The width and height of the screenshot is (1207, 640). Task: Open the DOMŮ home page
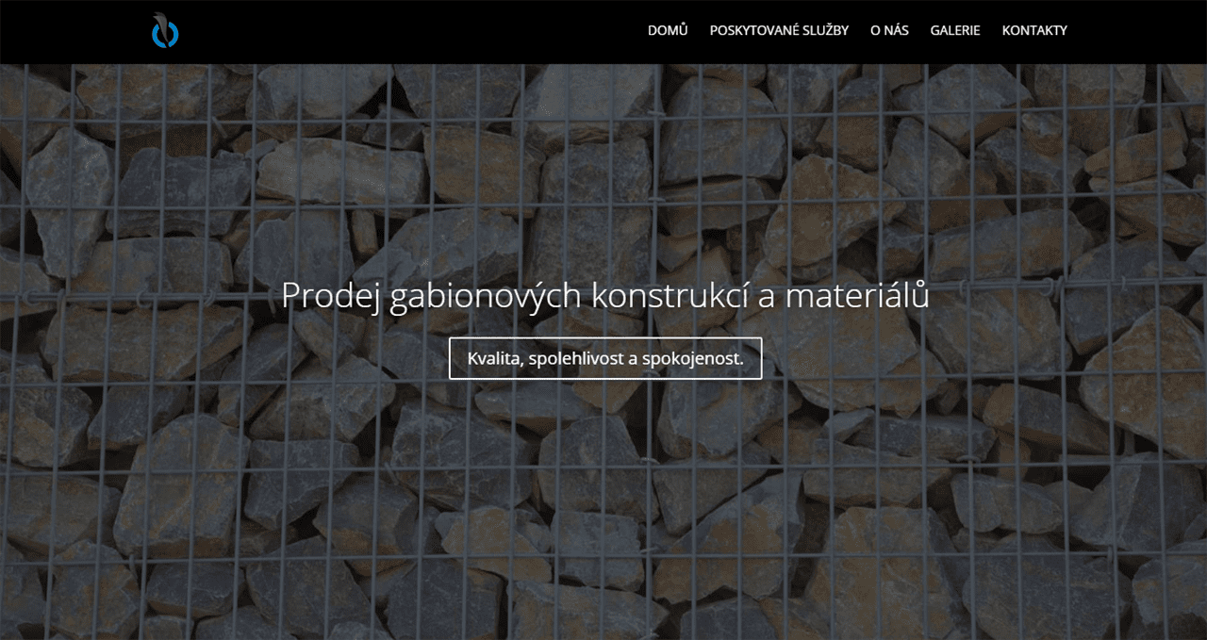(x=668, y=30)
